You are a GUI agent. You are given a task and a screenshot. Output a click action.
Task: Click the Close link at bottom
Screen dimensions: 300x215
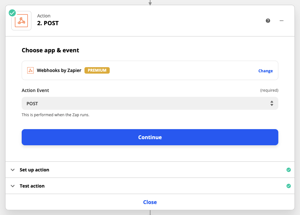[x=150, y=202]
